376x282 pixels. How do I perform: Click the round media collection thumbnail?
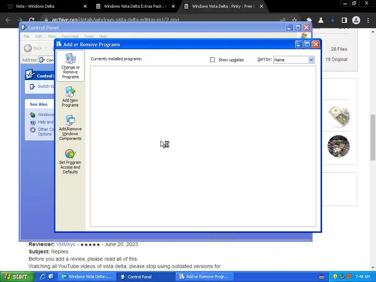339,146
